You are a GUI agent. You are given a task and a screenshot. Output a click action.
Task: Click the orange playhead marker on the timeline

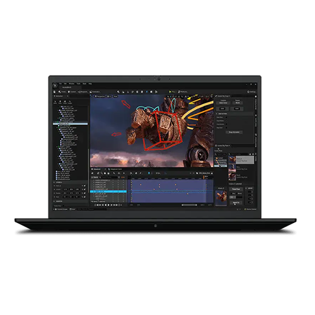click(203, 178)
